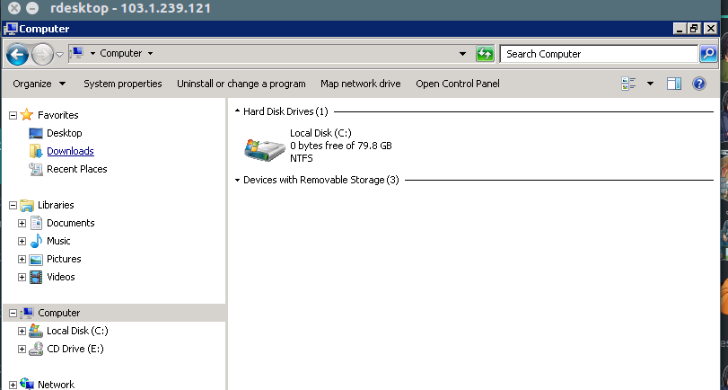Expand the Videos library

coord(22,277)
